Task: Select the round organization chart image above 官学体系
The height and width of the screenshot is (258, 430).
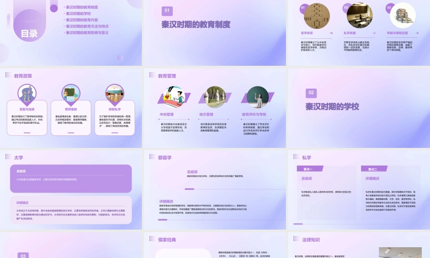Action: click(x=317, y=16)
